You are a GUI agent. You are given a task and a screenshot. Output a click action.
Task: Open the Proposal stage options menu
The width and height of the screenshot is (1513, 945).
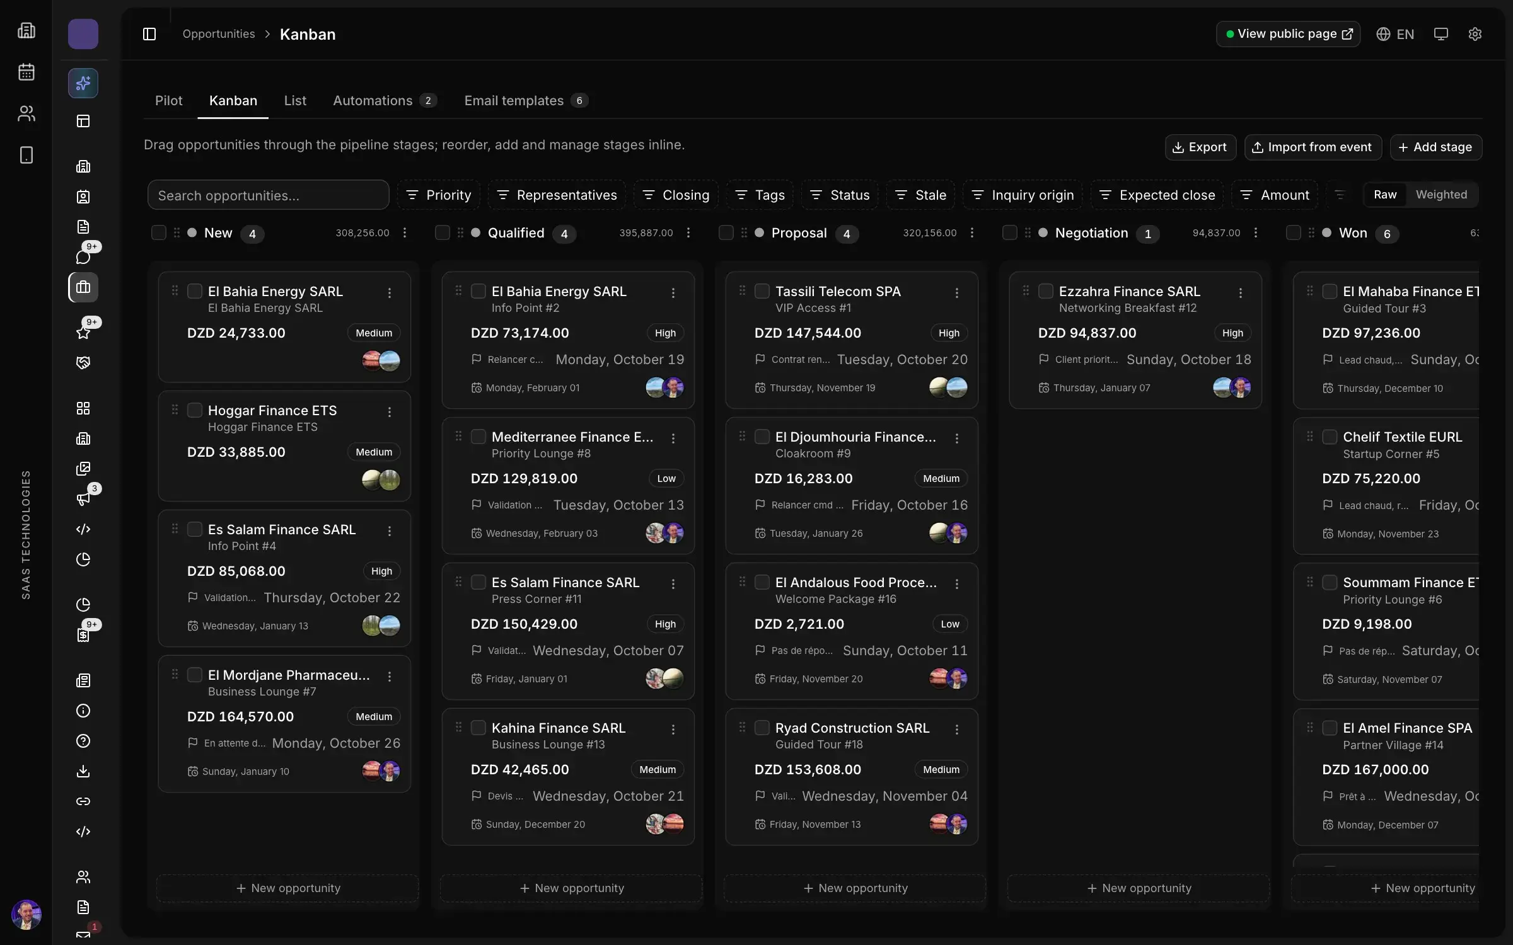(x=972, y=233)
